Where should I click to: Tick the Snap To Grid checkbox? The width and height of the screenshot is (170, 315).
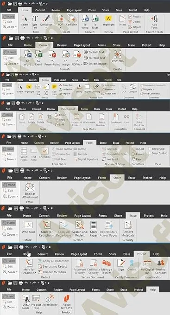pyautogui.click(x=150, y=153)
